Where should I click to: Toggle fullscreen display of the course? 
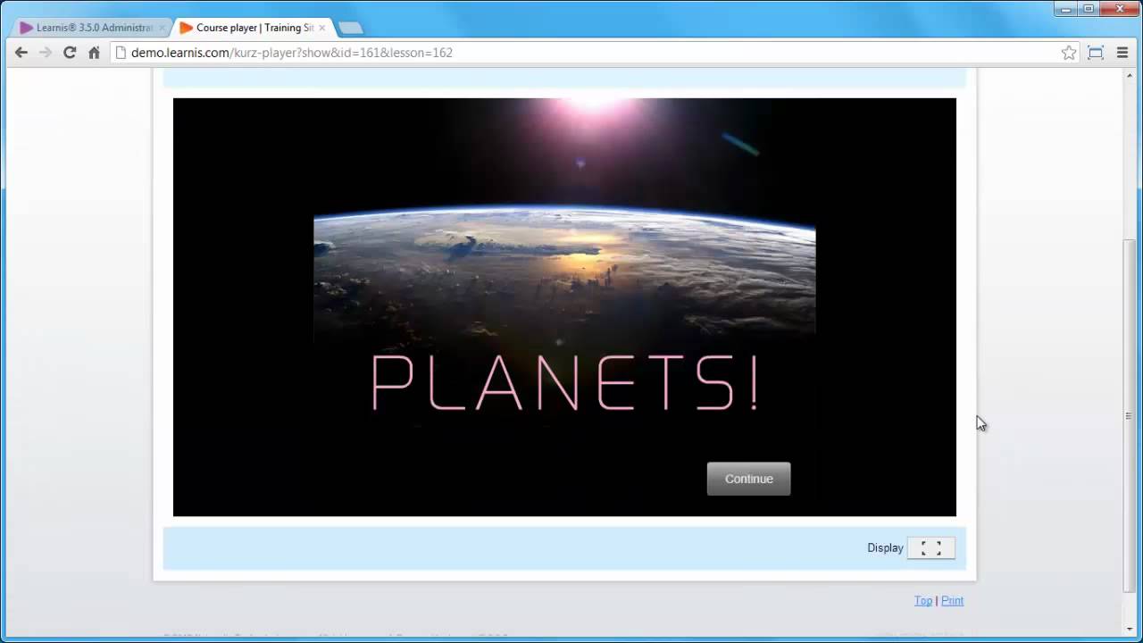(930, 548)
